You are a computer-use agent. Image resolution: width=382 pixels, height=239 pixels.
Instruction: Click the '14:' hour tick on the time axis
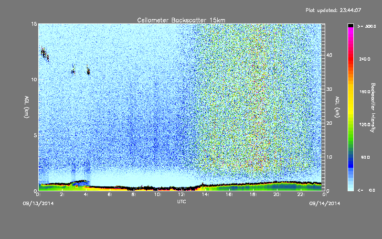click(x=205, y=195)
